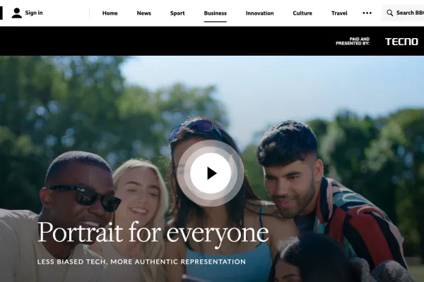The image size is (424, 282).
Task: Play the Portrait for everyone video
Action: pyautogui.click(x=211, y=173)
